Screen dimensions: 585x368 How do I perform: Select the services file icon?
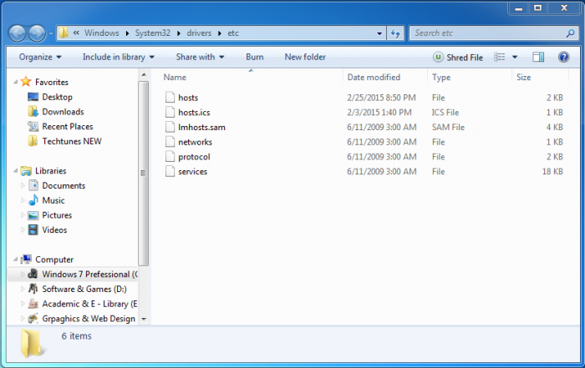point(170,171)
